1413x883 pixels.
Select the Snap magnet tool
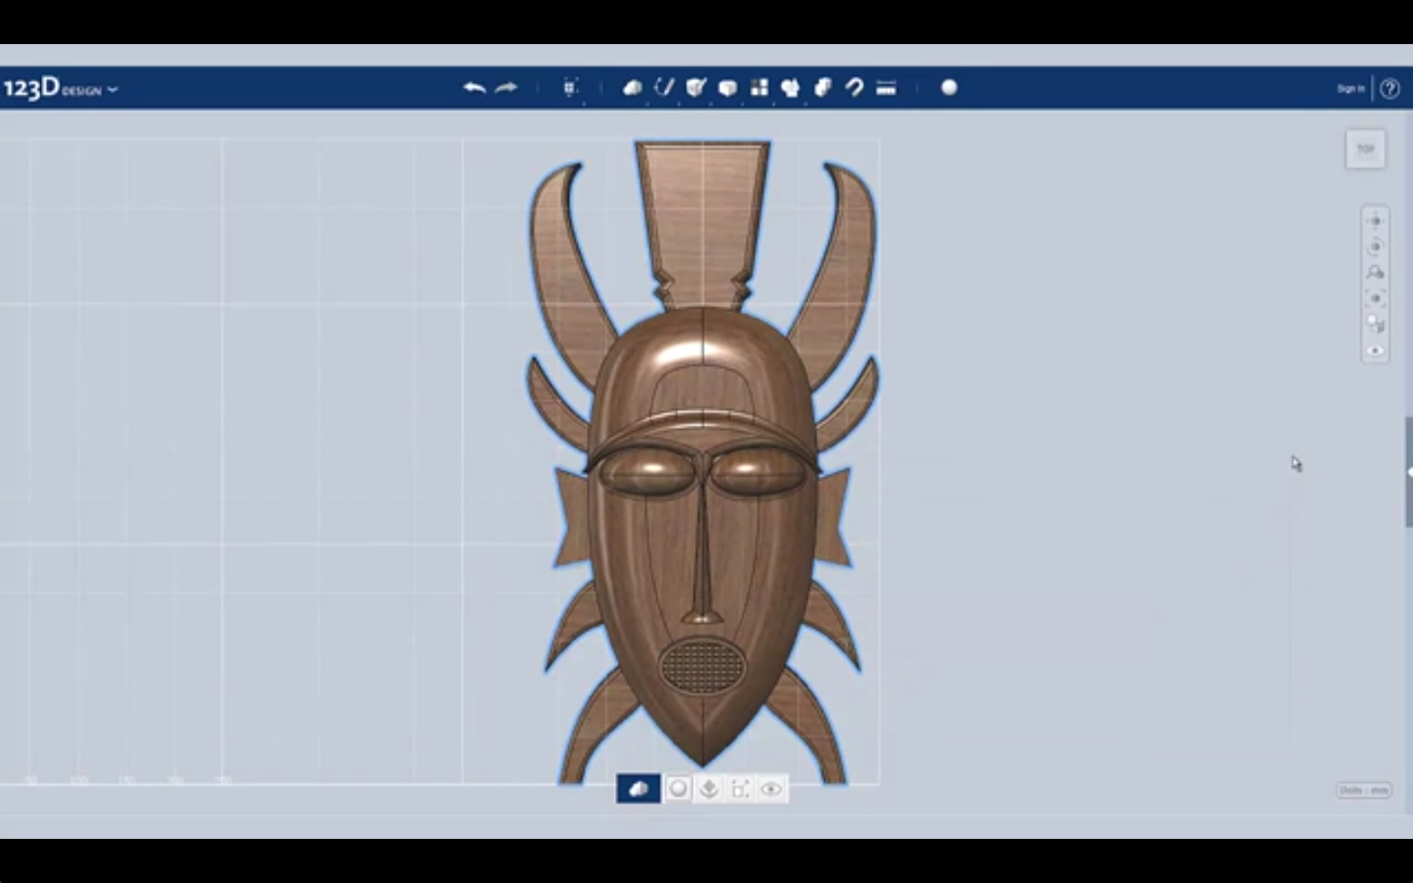(854, 87)
